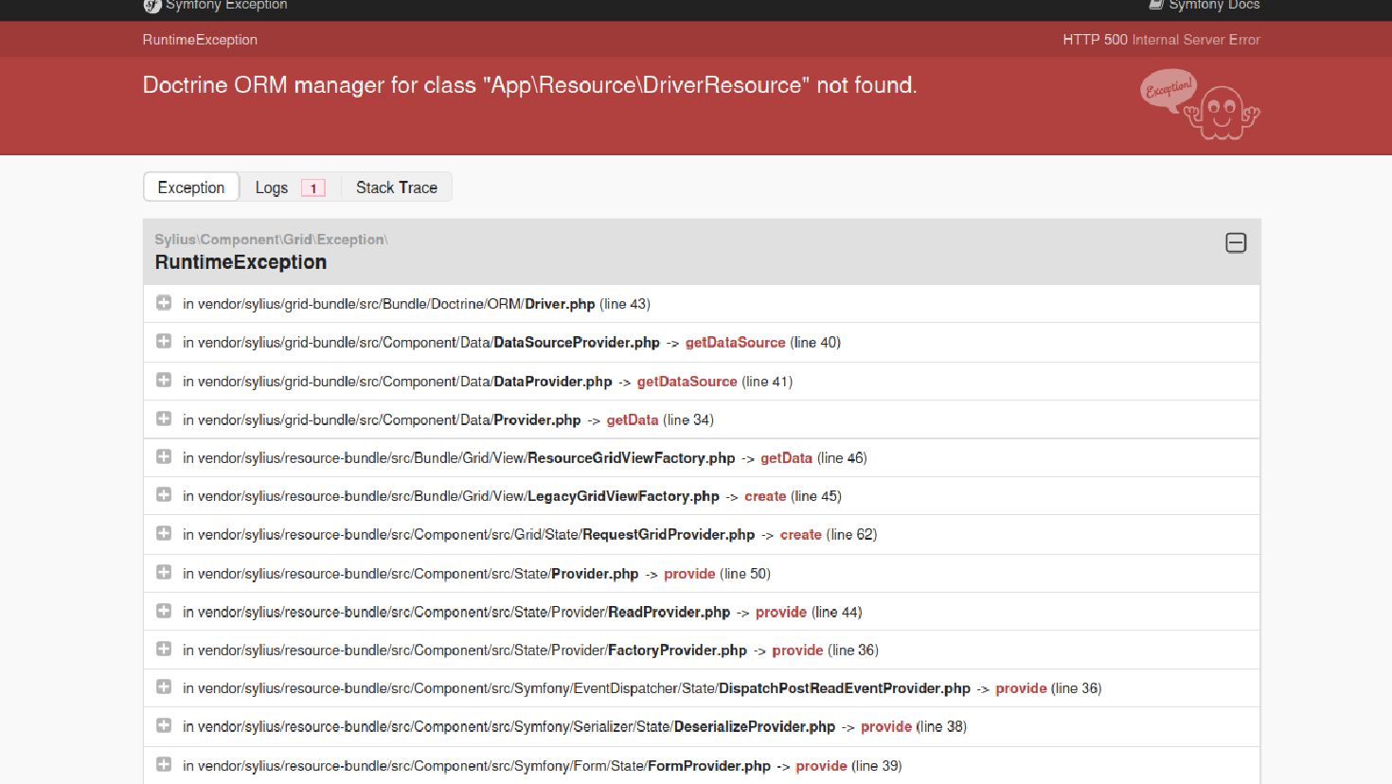Click the RuntimeException label in red bar
The height and width of the screenshot is (784, 1392).
pyautogui.click(x=200, y=40)
